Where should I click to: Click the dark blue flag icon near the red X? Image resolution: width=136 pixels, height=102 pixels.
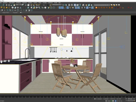[x=115, y=8]
